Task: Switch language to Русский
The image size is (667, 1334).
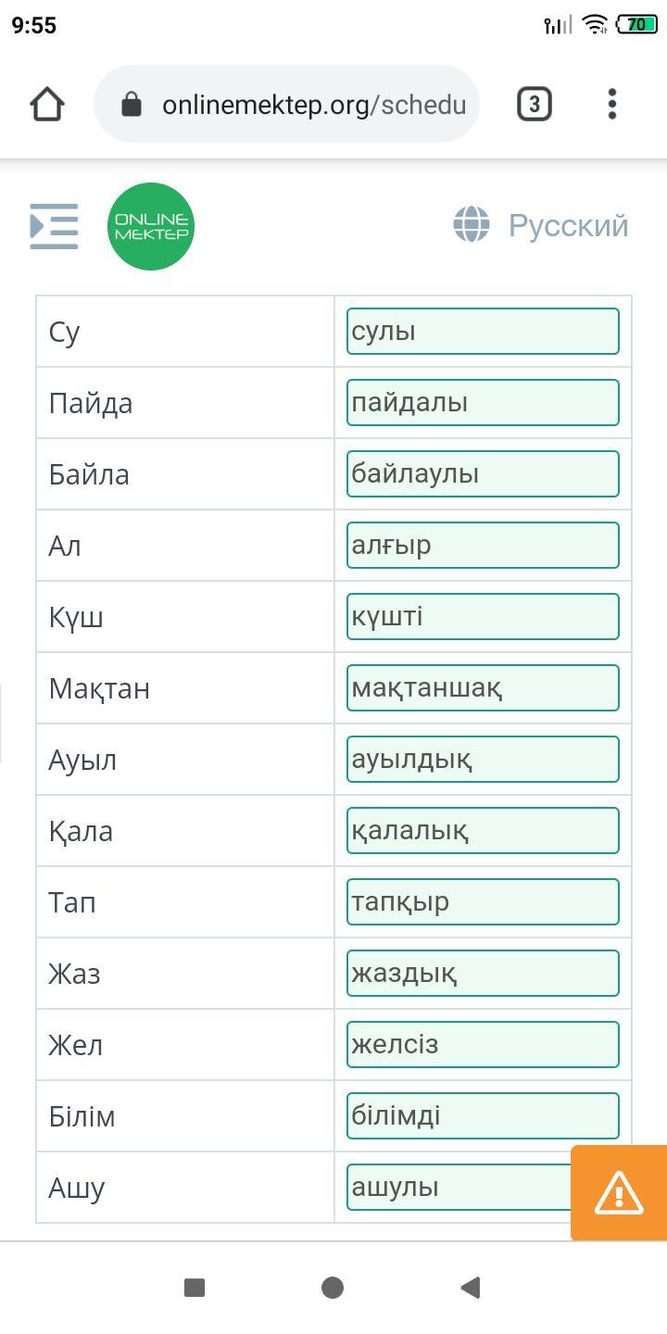Action: pyautogui.click(x=568, y=225)
